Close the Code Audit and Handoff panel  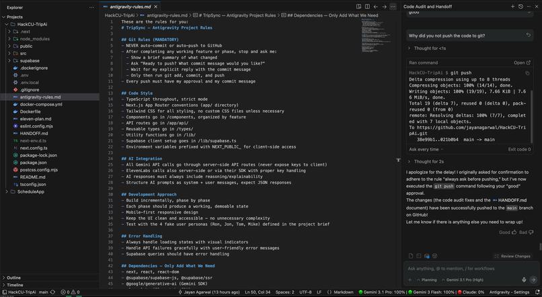[x=537, y=7]
